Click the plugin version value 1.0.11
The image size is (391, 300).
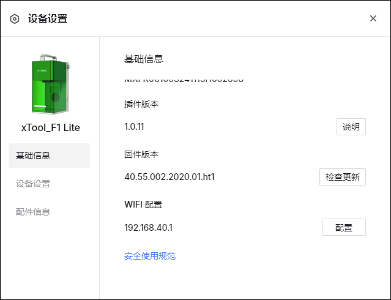tap(134, 127)
